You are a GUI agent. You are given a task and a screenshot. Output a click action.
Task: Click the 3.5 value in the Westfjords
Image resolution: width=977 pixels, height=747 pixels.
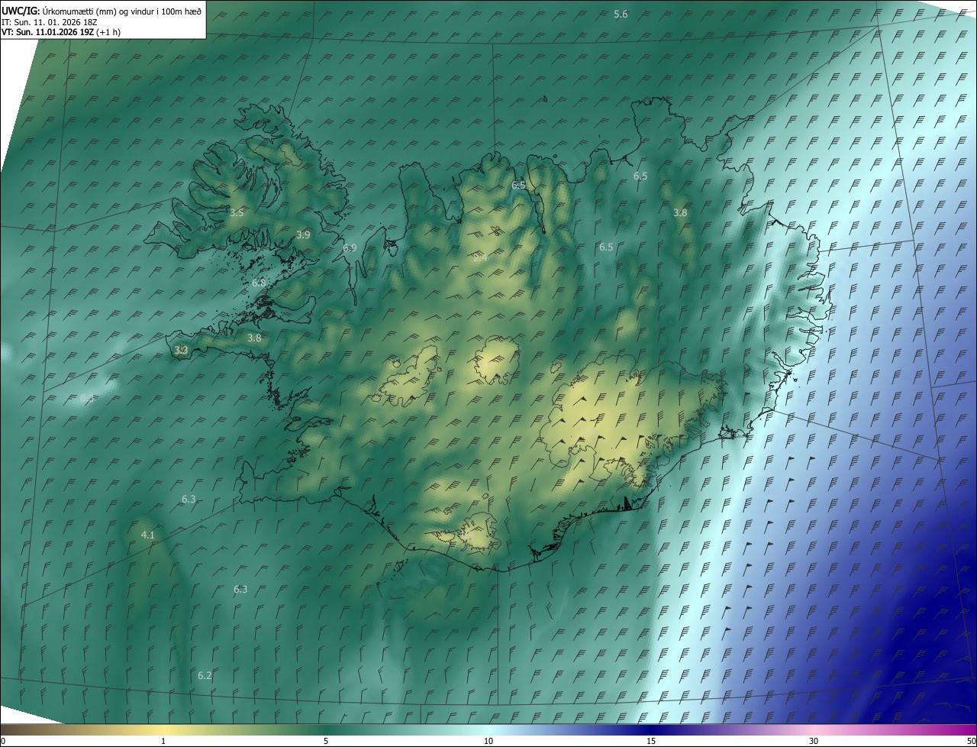[x=237, y=212]
